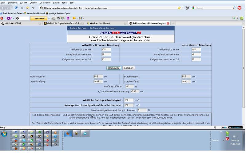Click the Löschen button

click(129, 68)
